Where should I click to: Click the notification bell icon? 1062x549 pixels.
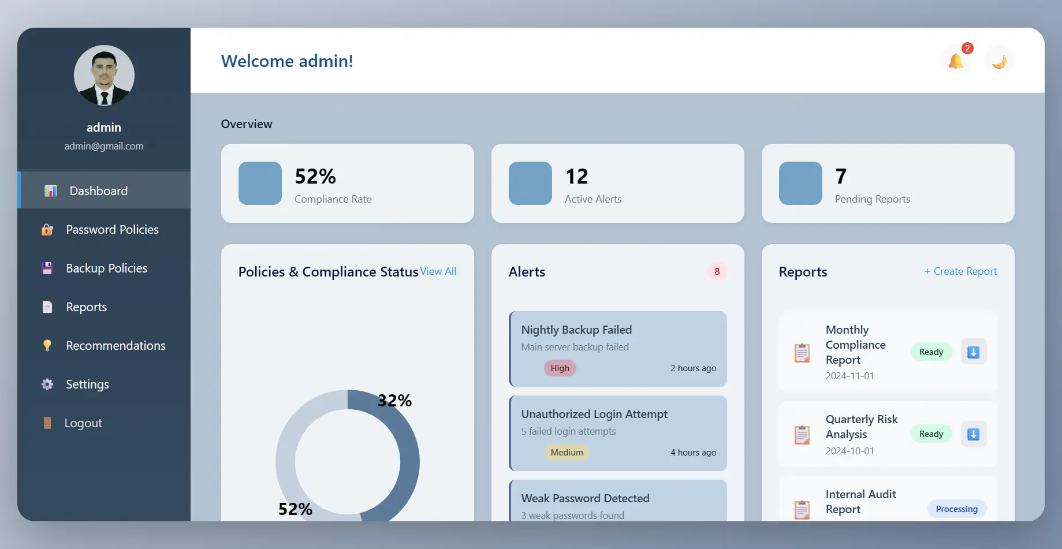click(x=956, y=61)
